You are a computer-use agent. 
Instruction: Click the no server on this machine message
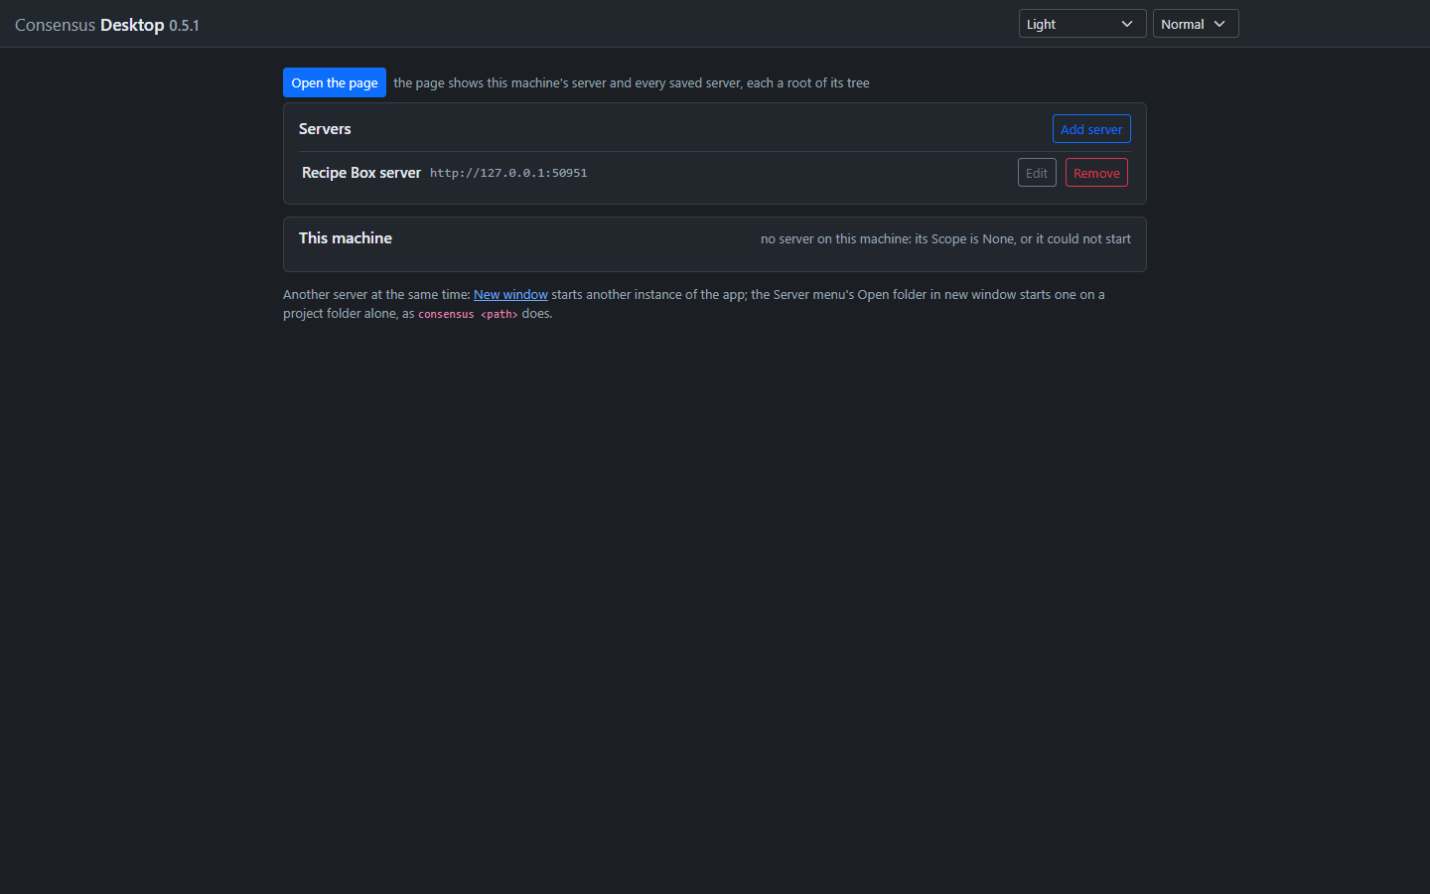click(x=945, y=238)
